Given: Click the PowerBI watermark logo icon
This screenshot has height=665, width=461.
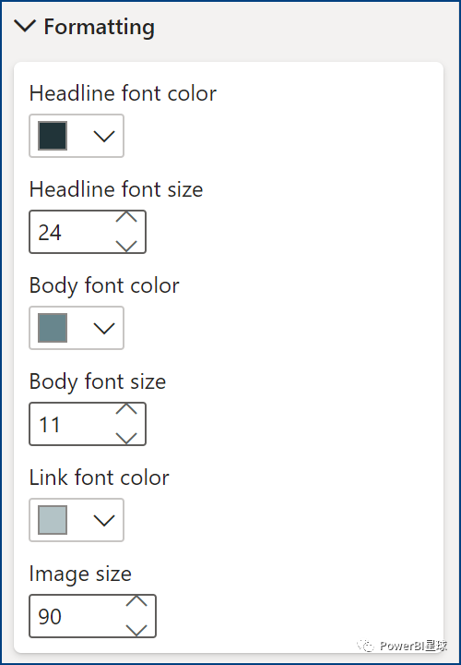Looking at the screenshot, I should (365, 646).
